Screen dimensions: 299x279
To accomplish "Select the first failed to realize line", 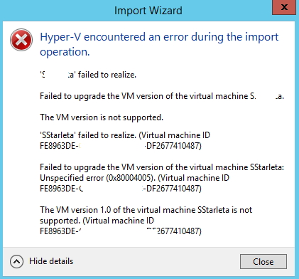I will pos(88,75).
